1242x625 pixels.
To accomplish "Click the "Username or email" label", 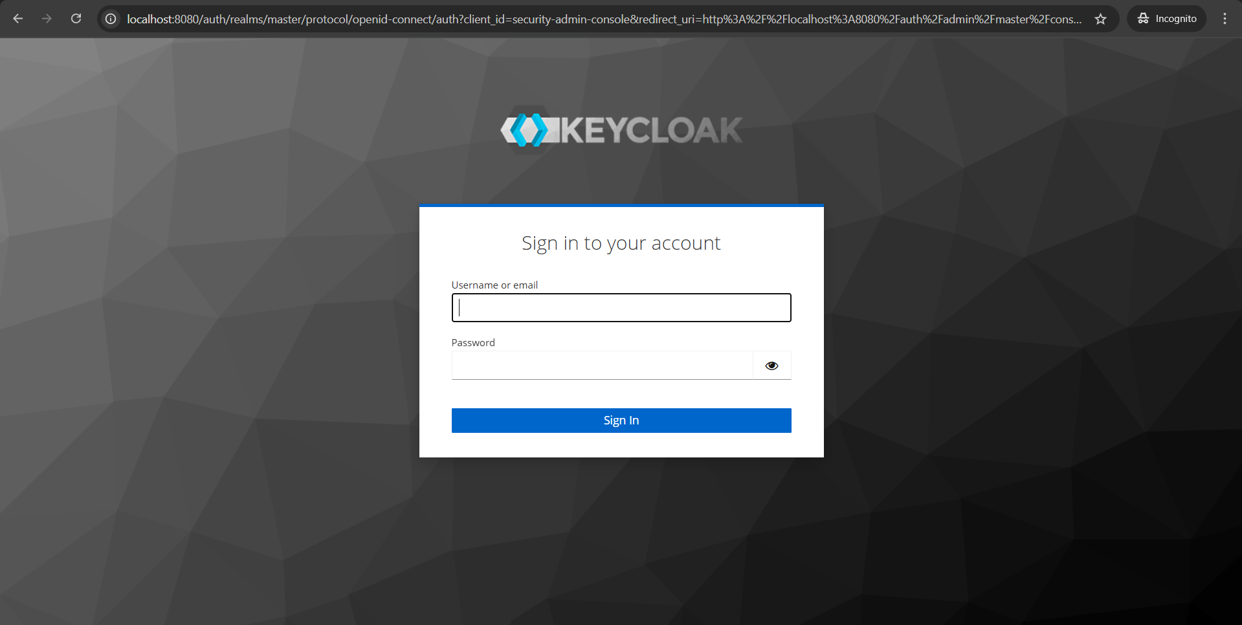I will click(x=494, y=285).
